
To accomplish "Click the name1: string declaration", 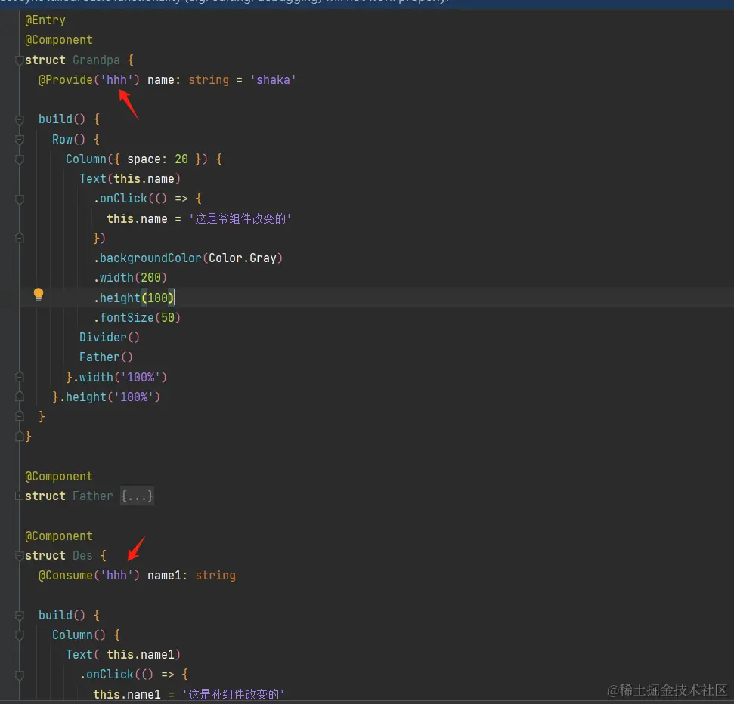I will (x=191, y=575).
